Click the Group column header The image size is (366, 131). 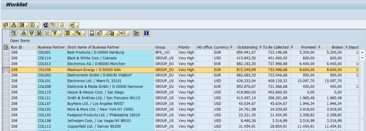pos(166,47)
